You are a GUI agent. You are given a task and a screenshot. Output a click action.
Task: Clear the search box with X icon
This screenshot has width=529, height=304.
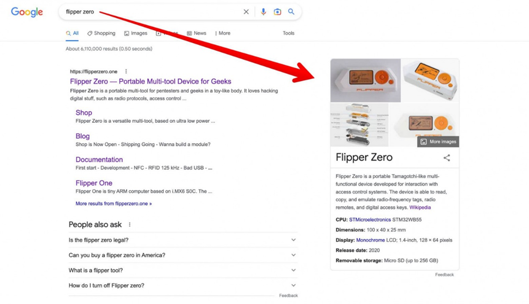coord(246,12)
